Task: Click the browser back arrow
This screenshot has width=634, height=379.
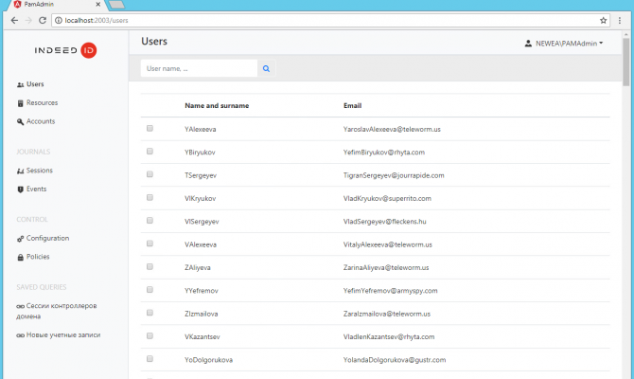Action: coord(13,20)
